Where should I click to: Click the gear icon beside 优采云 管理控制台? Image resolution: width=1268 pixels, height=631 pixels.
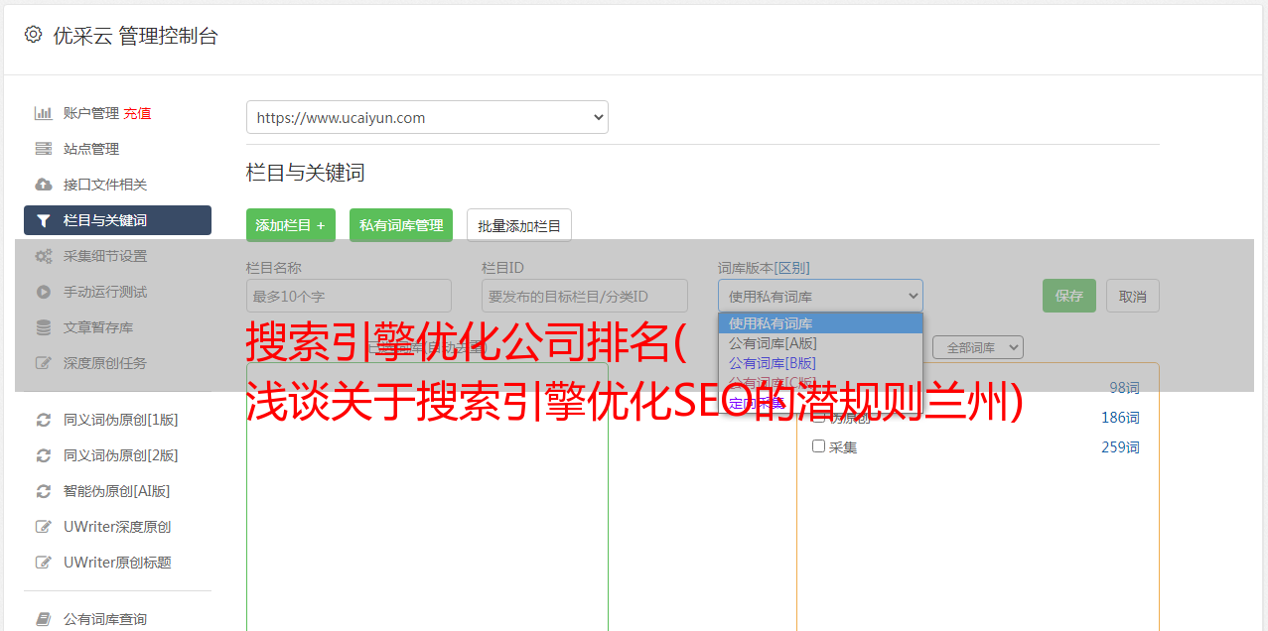[33, 35]
